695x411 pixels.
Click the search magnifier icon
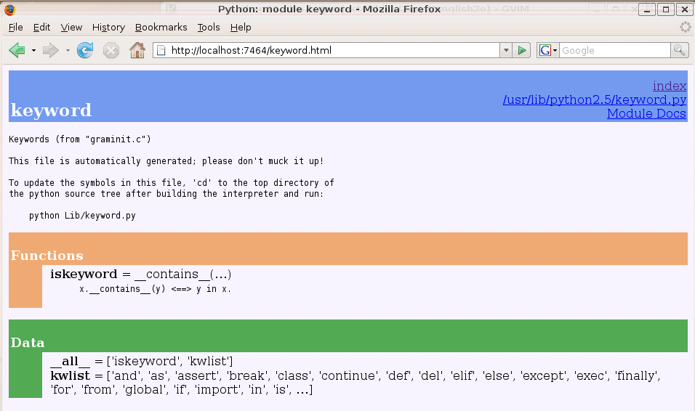click(679, 50)
